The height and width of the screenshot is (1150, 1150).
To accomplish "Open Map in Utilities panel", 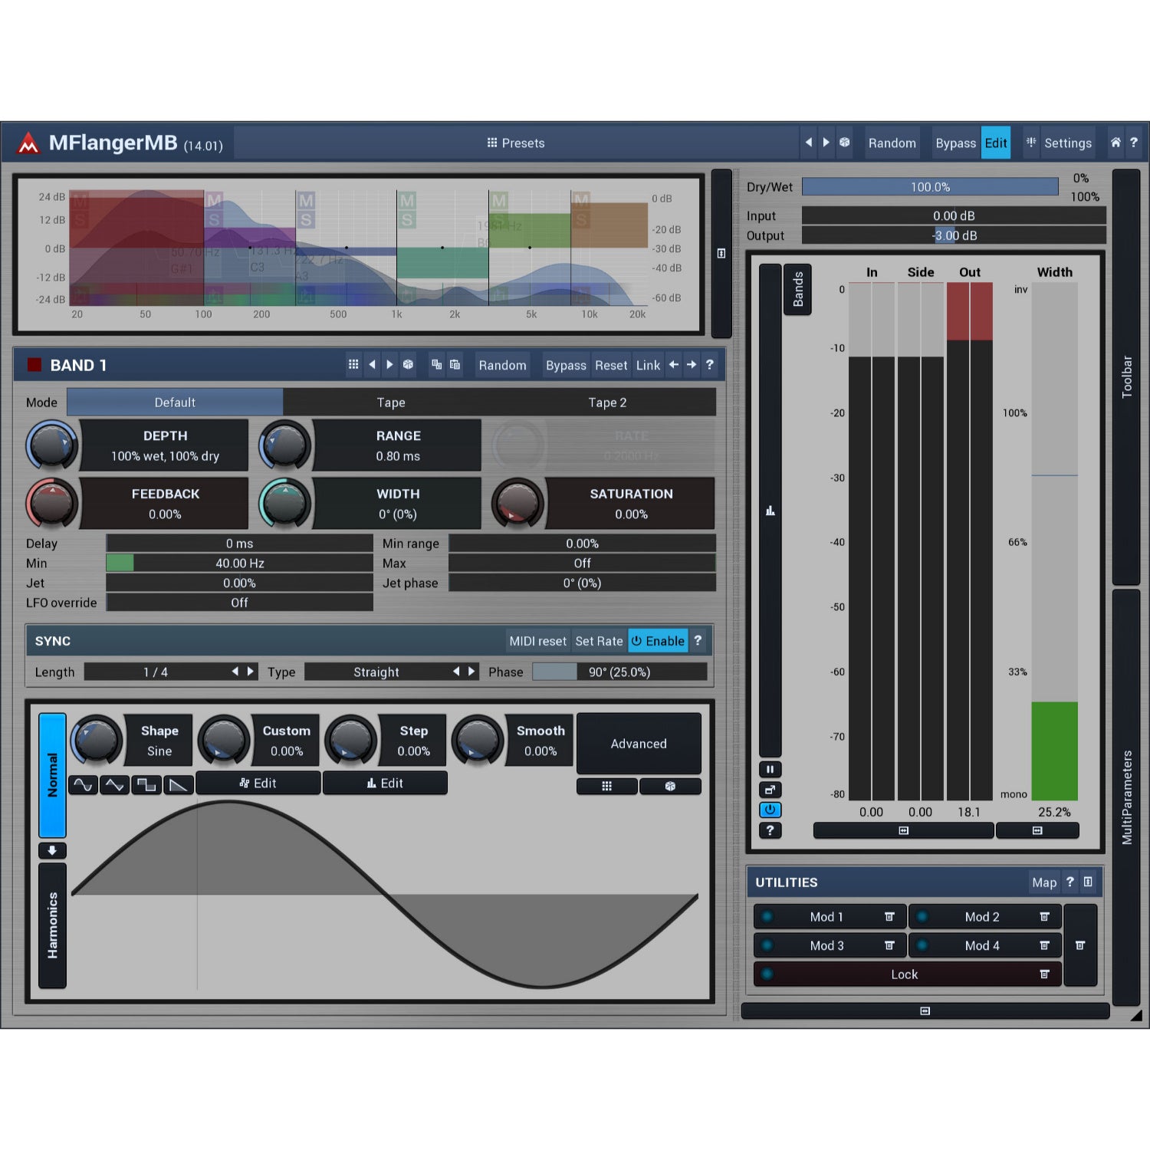I will coord(1043,882).
